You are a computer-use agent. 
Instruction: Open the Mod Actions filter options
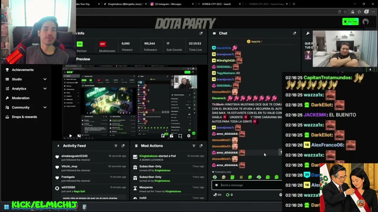click(x=194, y=146)
